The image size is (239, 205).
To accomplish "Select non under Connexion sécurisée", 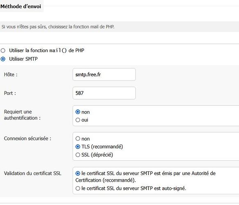I will pyautogui.click(x=78, y=139).
